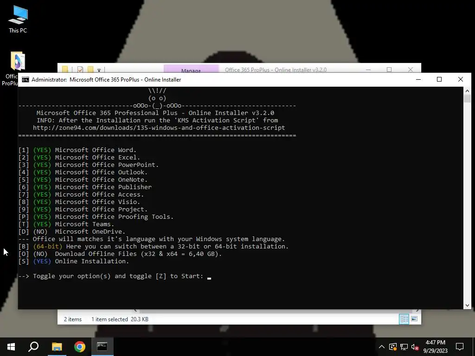Click '1 item selected 20.3 KB' status text
475x356 pixels.
(120, 319)
